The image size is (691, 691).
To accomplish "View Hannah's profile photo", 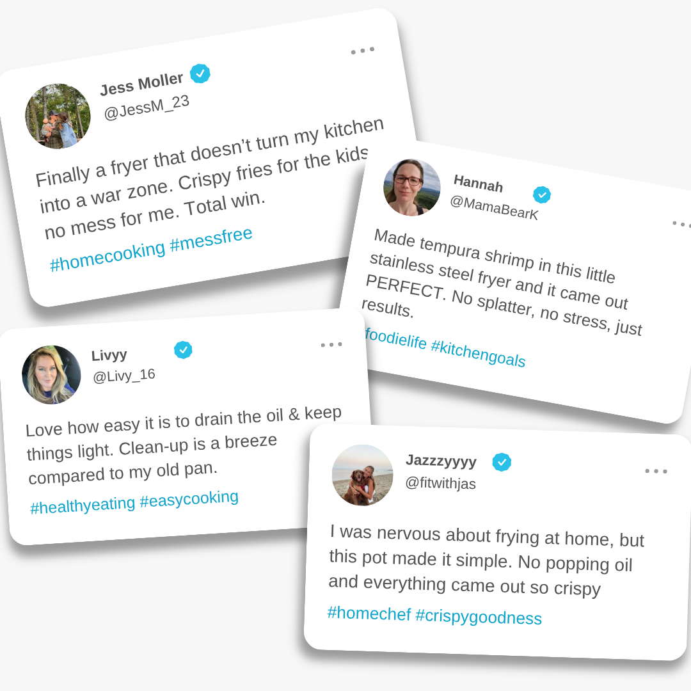I will pos(412,187).
